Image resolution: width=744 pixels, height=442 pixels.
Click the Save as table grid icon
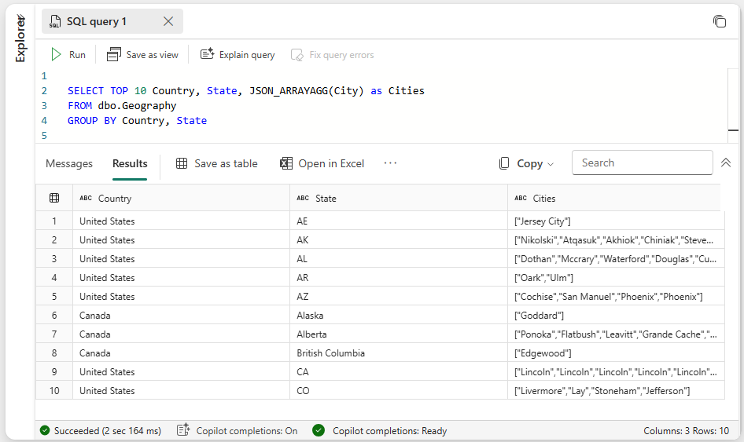tap(182, 163)
